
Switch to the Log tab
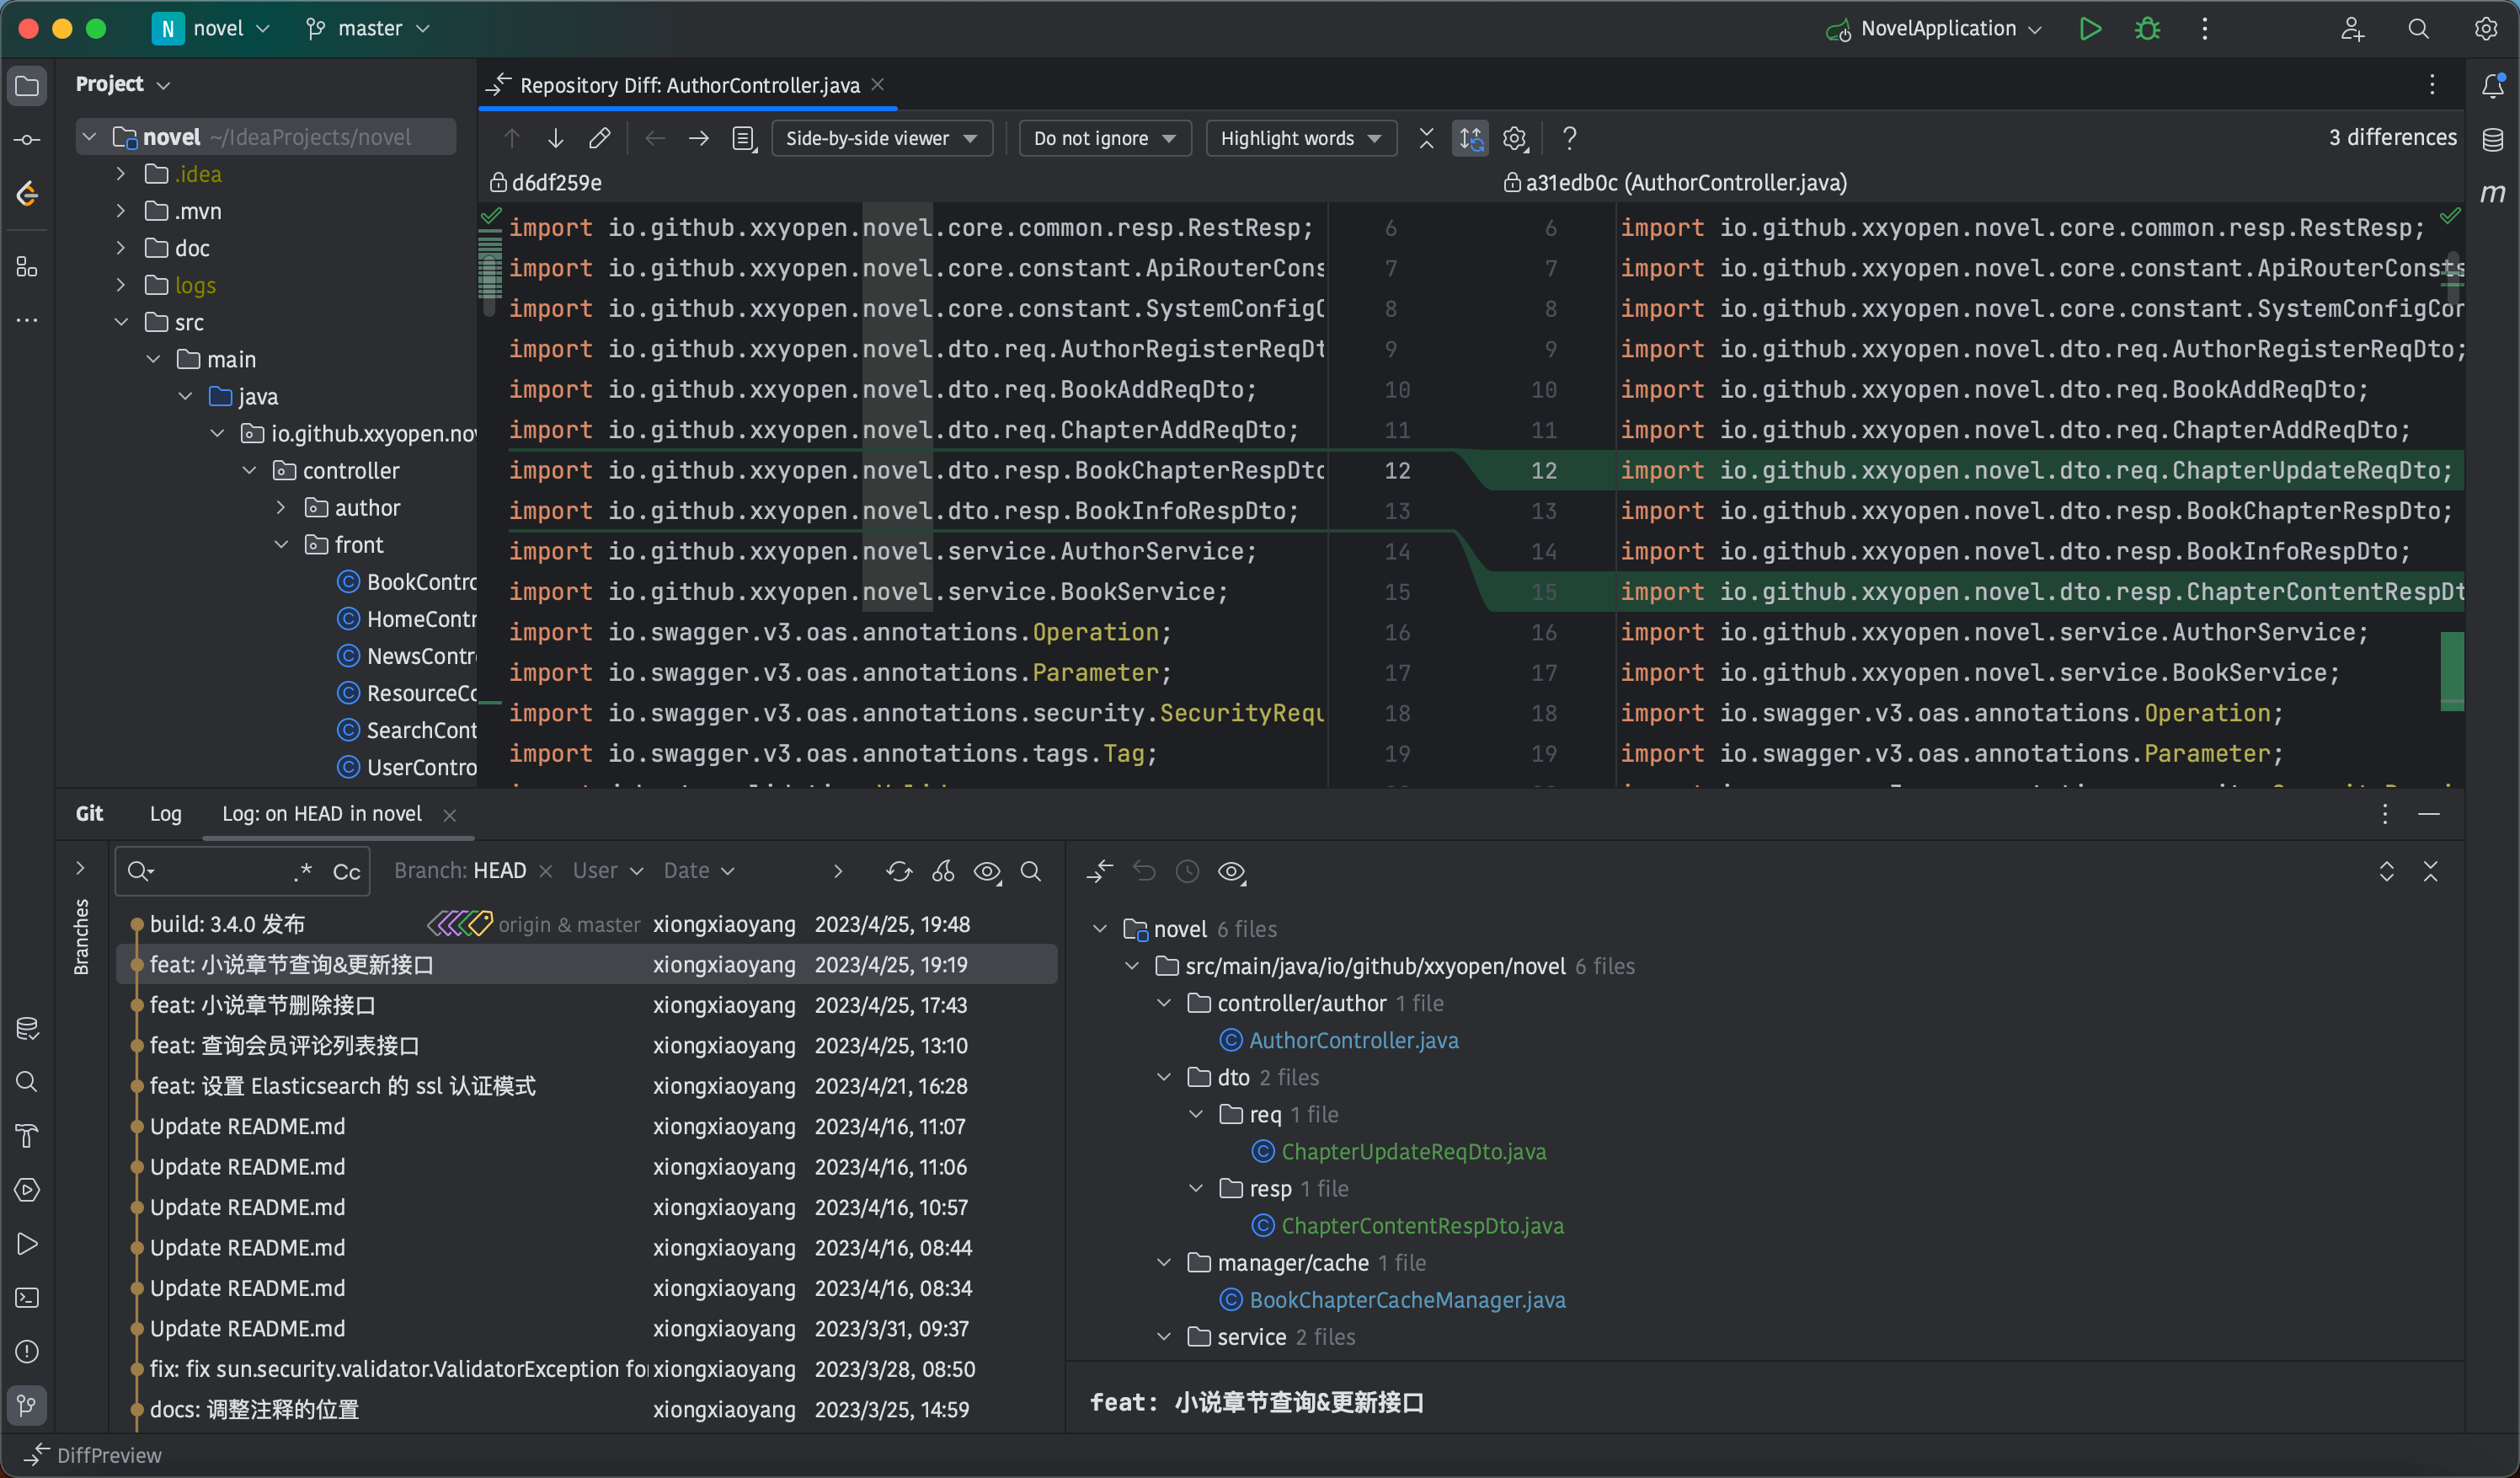point(165,813)
